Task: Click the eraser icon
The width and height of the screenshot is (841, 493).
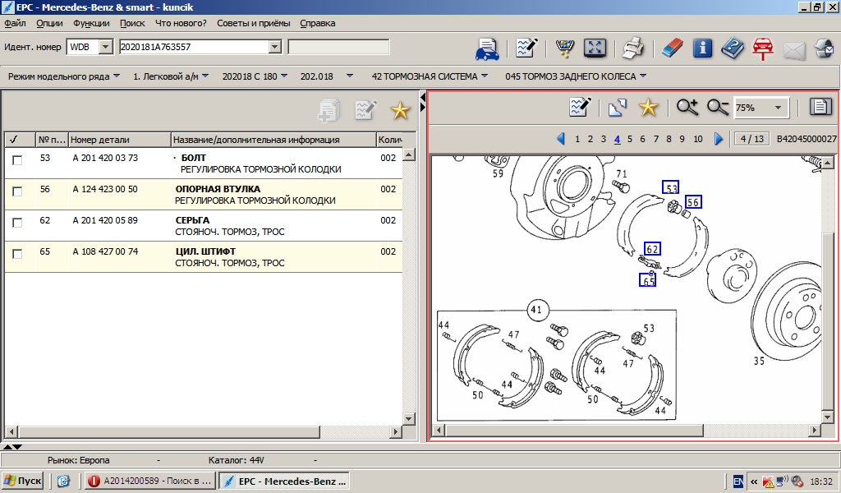Action: pos(672,48)
